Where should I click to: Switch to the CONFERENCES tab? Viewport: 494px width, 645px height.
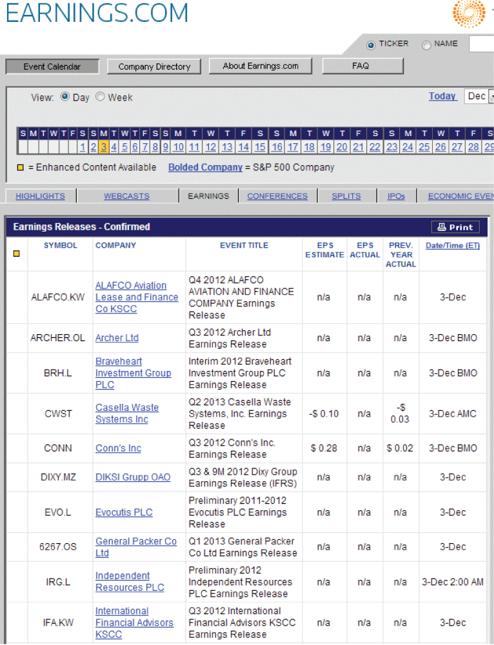click(x=277, y=196)
